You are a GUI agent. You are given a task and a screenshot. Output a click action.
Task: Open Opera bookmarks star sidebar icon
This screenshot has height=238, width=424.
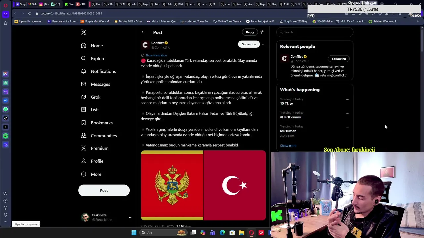pos(5,23)
